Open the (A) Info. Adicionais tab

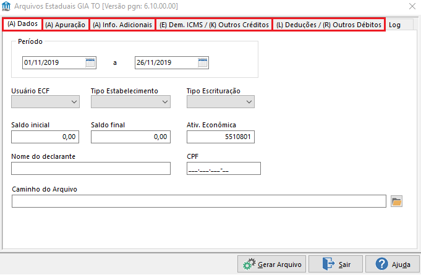tap(122, 25)
